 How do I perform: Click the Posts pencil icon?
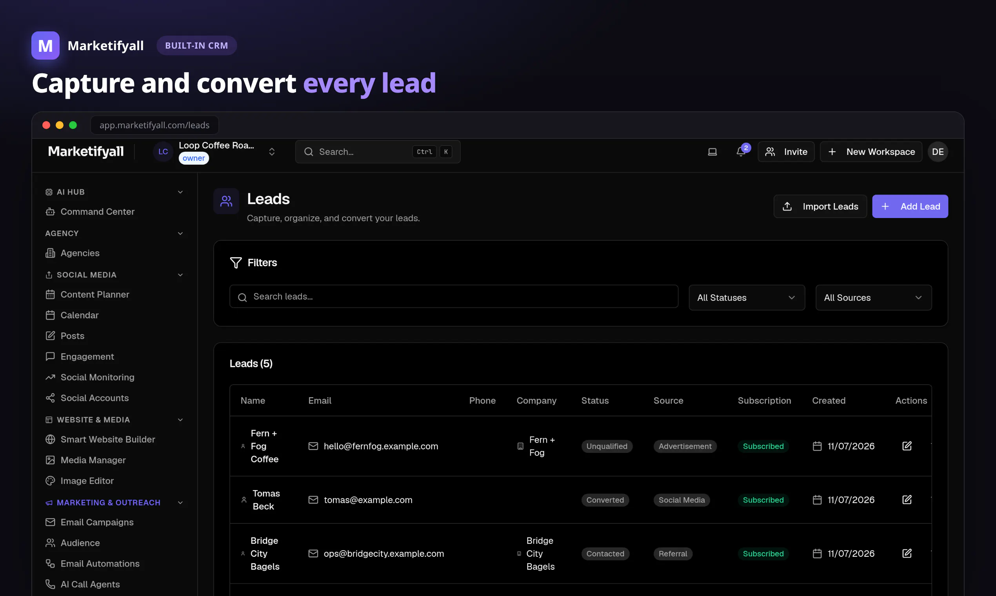pyautogui.click(x=50, y=336)
